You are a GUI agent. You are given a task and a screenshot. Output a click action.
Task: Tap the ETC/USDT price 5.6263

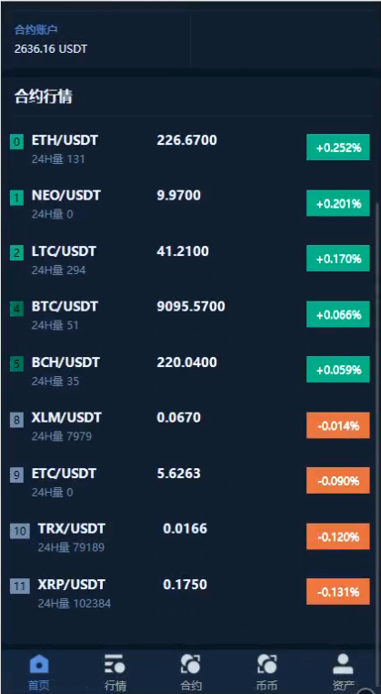pos(178,474)
